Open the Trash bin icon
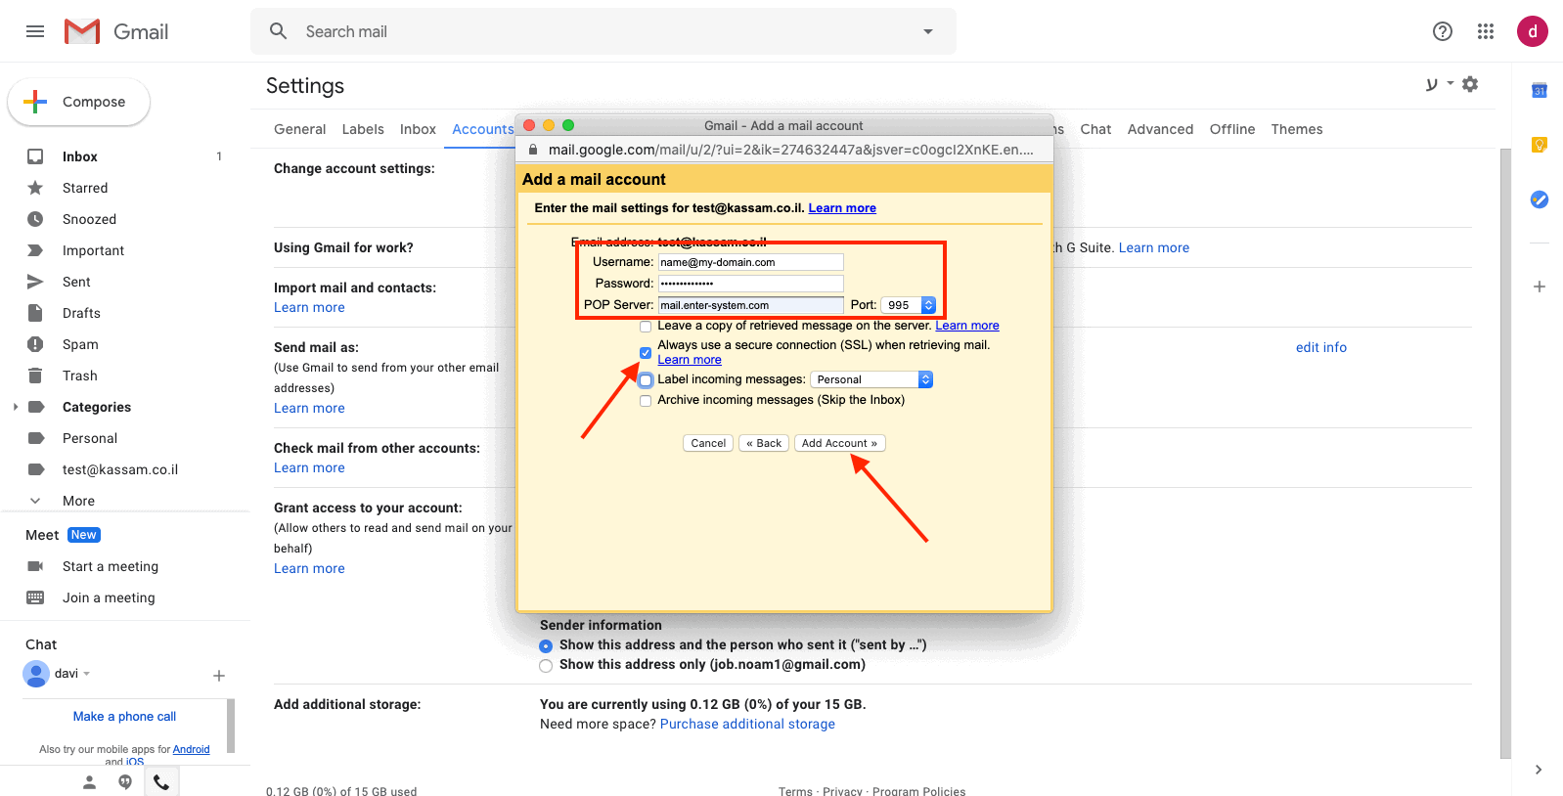 35,376
